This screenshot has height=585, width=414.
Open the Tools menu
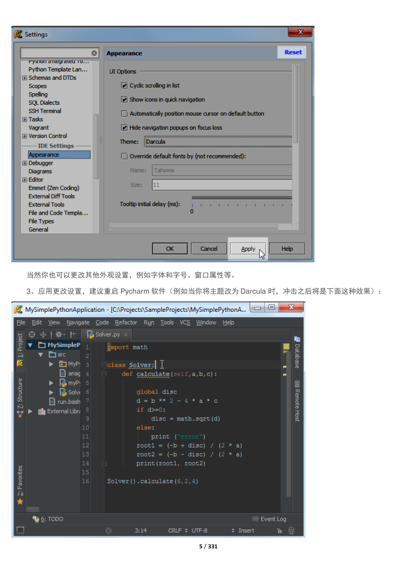point(167,322)
